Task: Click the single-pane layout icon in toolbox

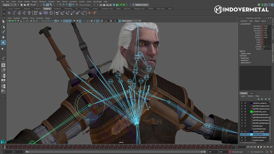Action: [x=3, y=65]
